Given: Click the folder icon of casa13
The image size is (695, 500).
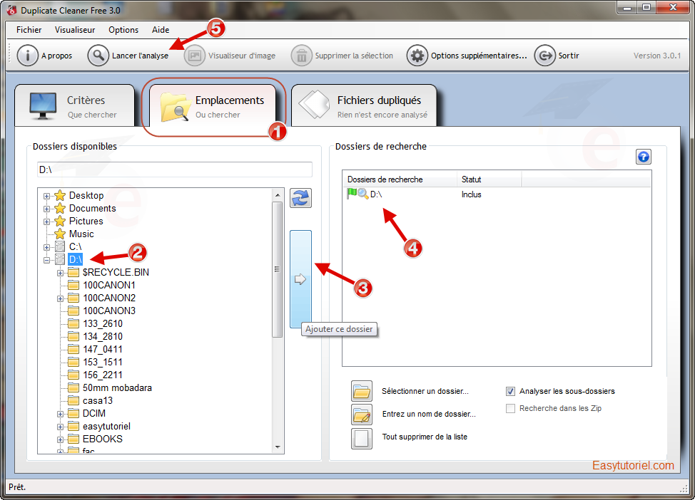Looking at the screenshot, I should click(73, 400).
